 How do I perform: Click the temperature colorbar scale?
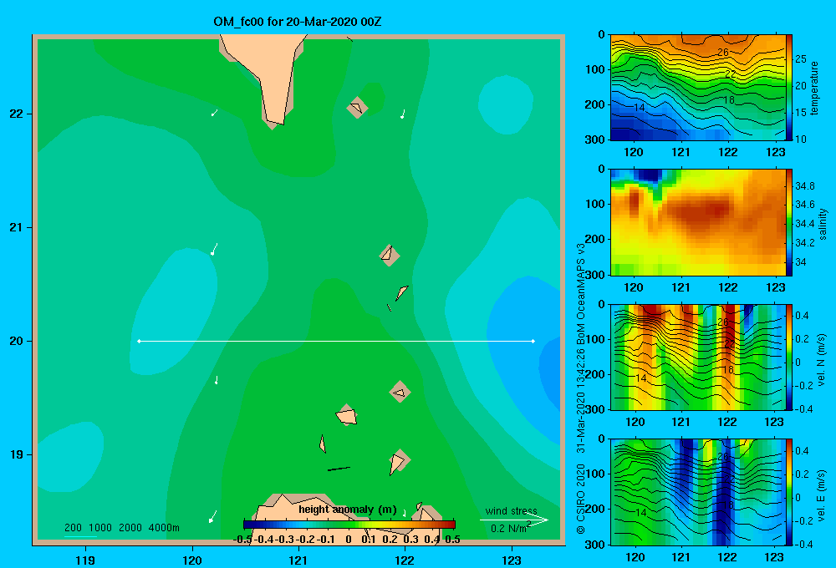click(x=789, y=88)
